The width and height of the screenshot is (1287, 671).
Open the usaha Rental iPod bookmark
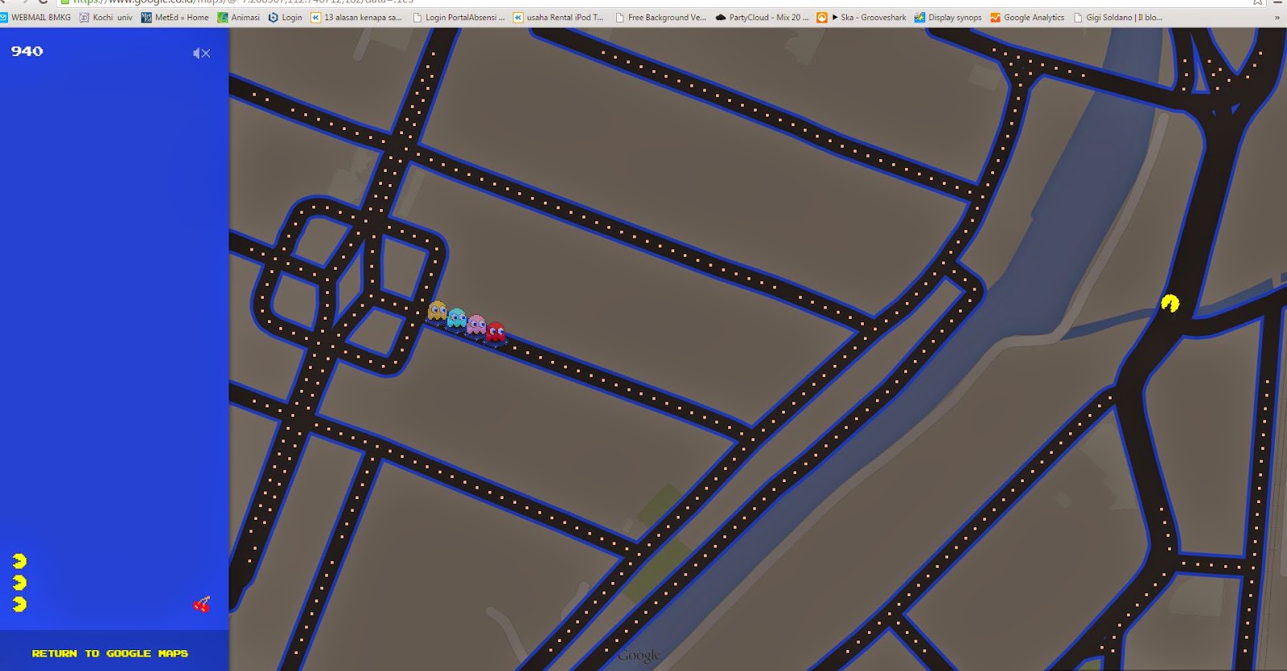(x=558, y=17)
